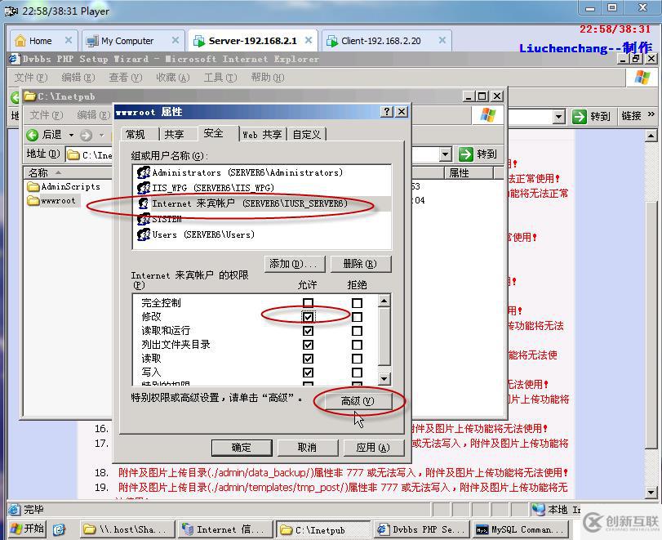Screen dimensions: 662x540
Task: Select Administrators group in user list
Action: (262, 172)
